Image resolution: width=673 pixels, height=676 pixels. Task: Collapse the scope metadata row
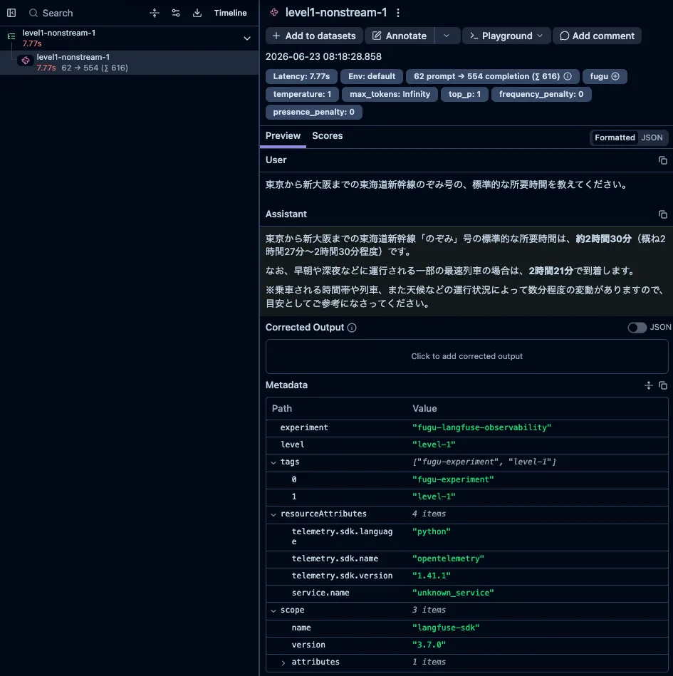click(273, 610)
